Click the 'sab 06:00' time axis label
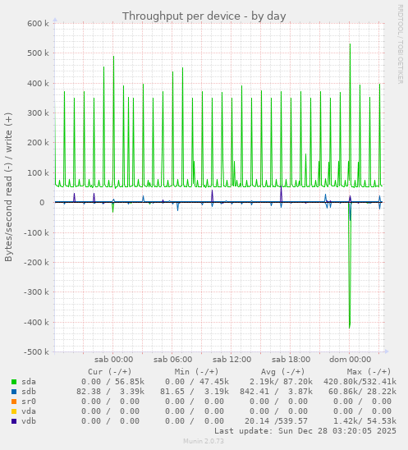 point(172,360)
